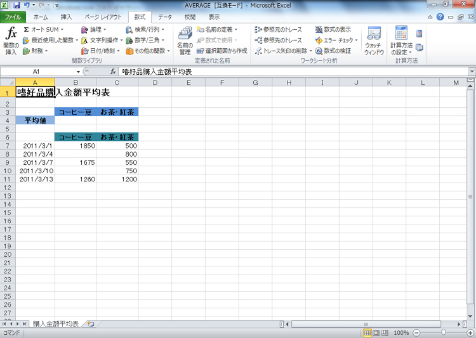Open Name Manager (名前の管理)
This screenshot has width=476, height=338.
coord(185,41)
